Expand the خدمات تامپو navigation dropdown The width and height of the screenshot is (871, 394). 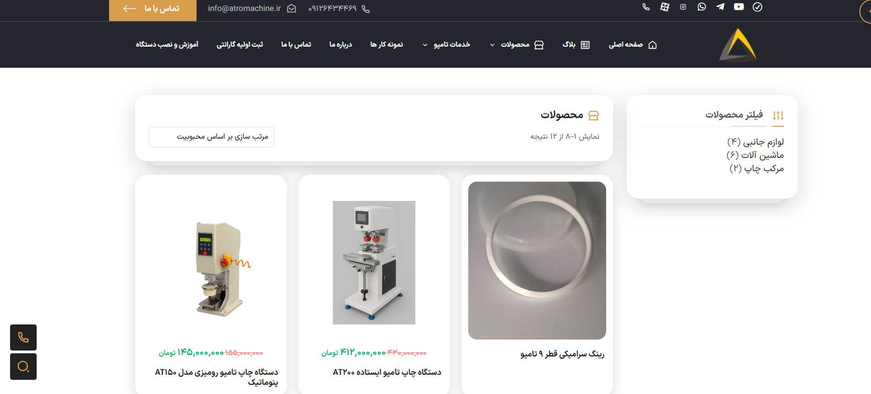pos(446,45)
